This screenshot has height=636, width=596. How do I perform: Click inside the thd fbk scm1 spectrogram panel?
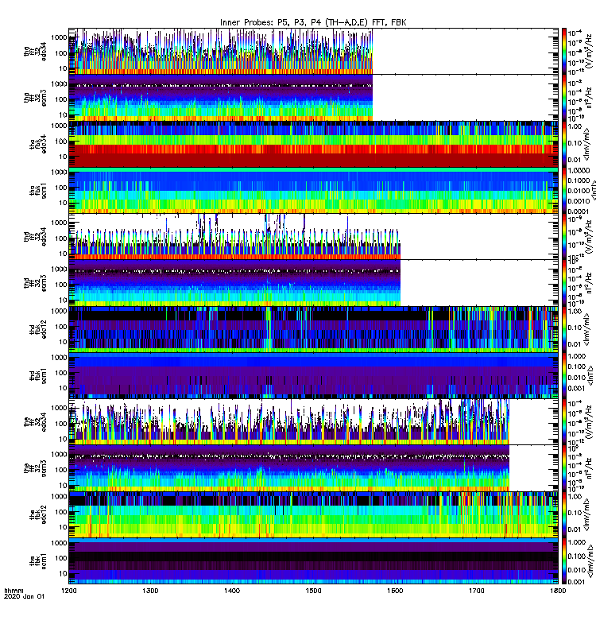point(313,376)
